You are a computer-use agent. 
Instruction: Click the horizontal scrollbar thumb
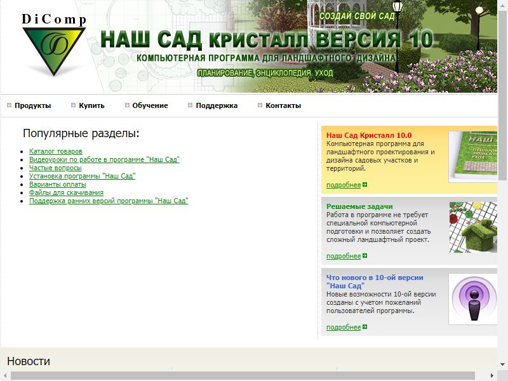click(243, 376)
